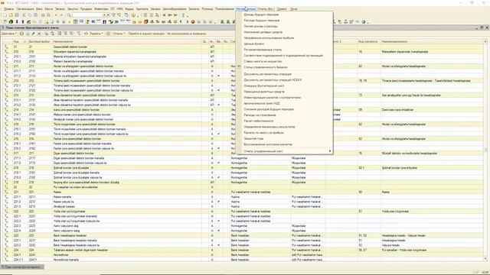
Task: Click the magnifier search icon in main toolbar
Action: pyautogui.click(x=69, y=15)
